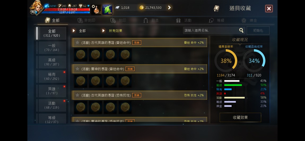Click the green leaf buff icon
The image size is (305, 141).
[x=107, y=9]
